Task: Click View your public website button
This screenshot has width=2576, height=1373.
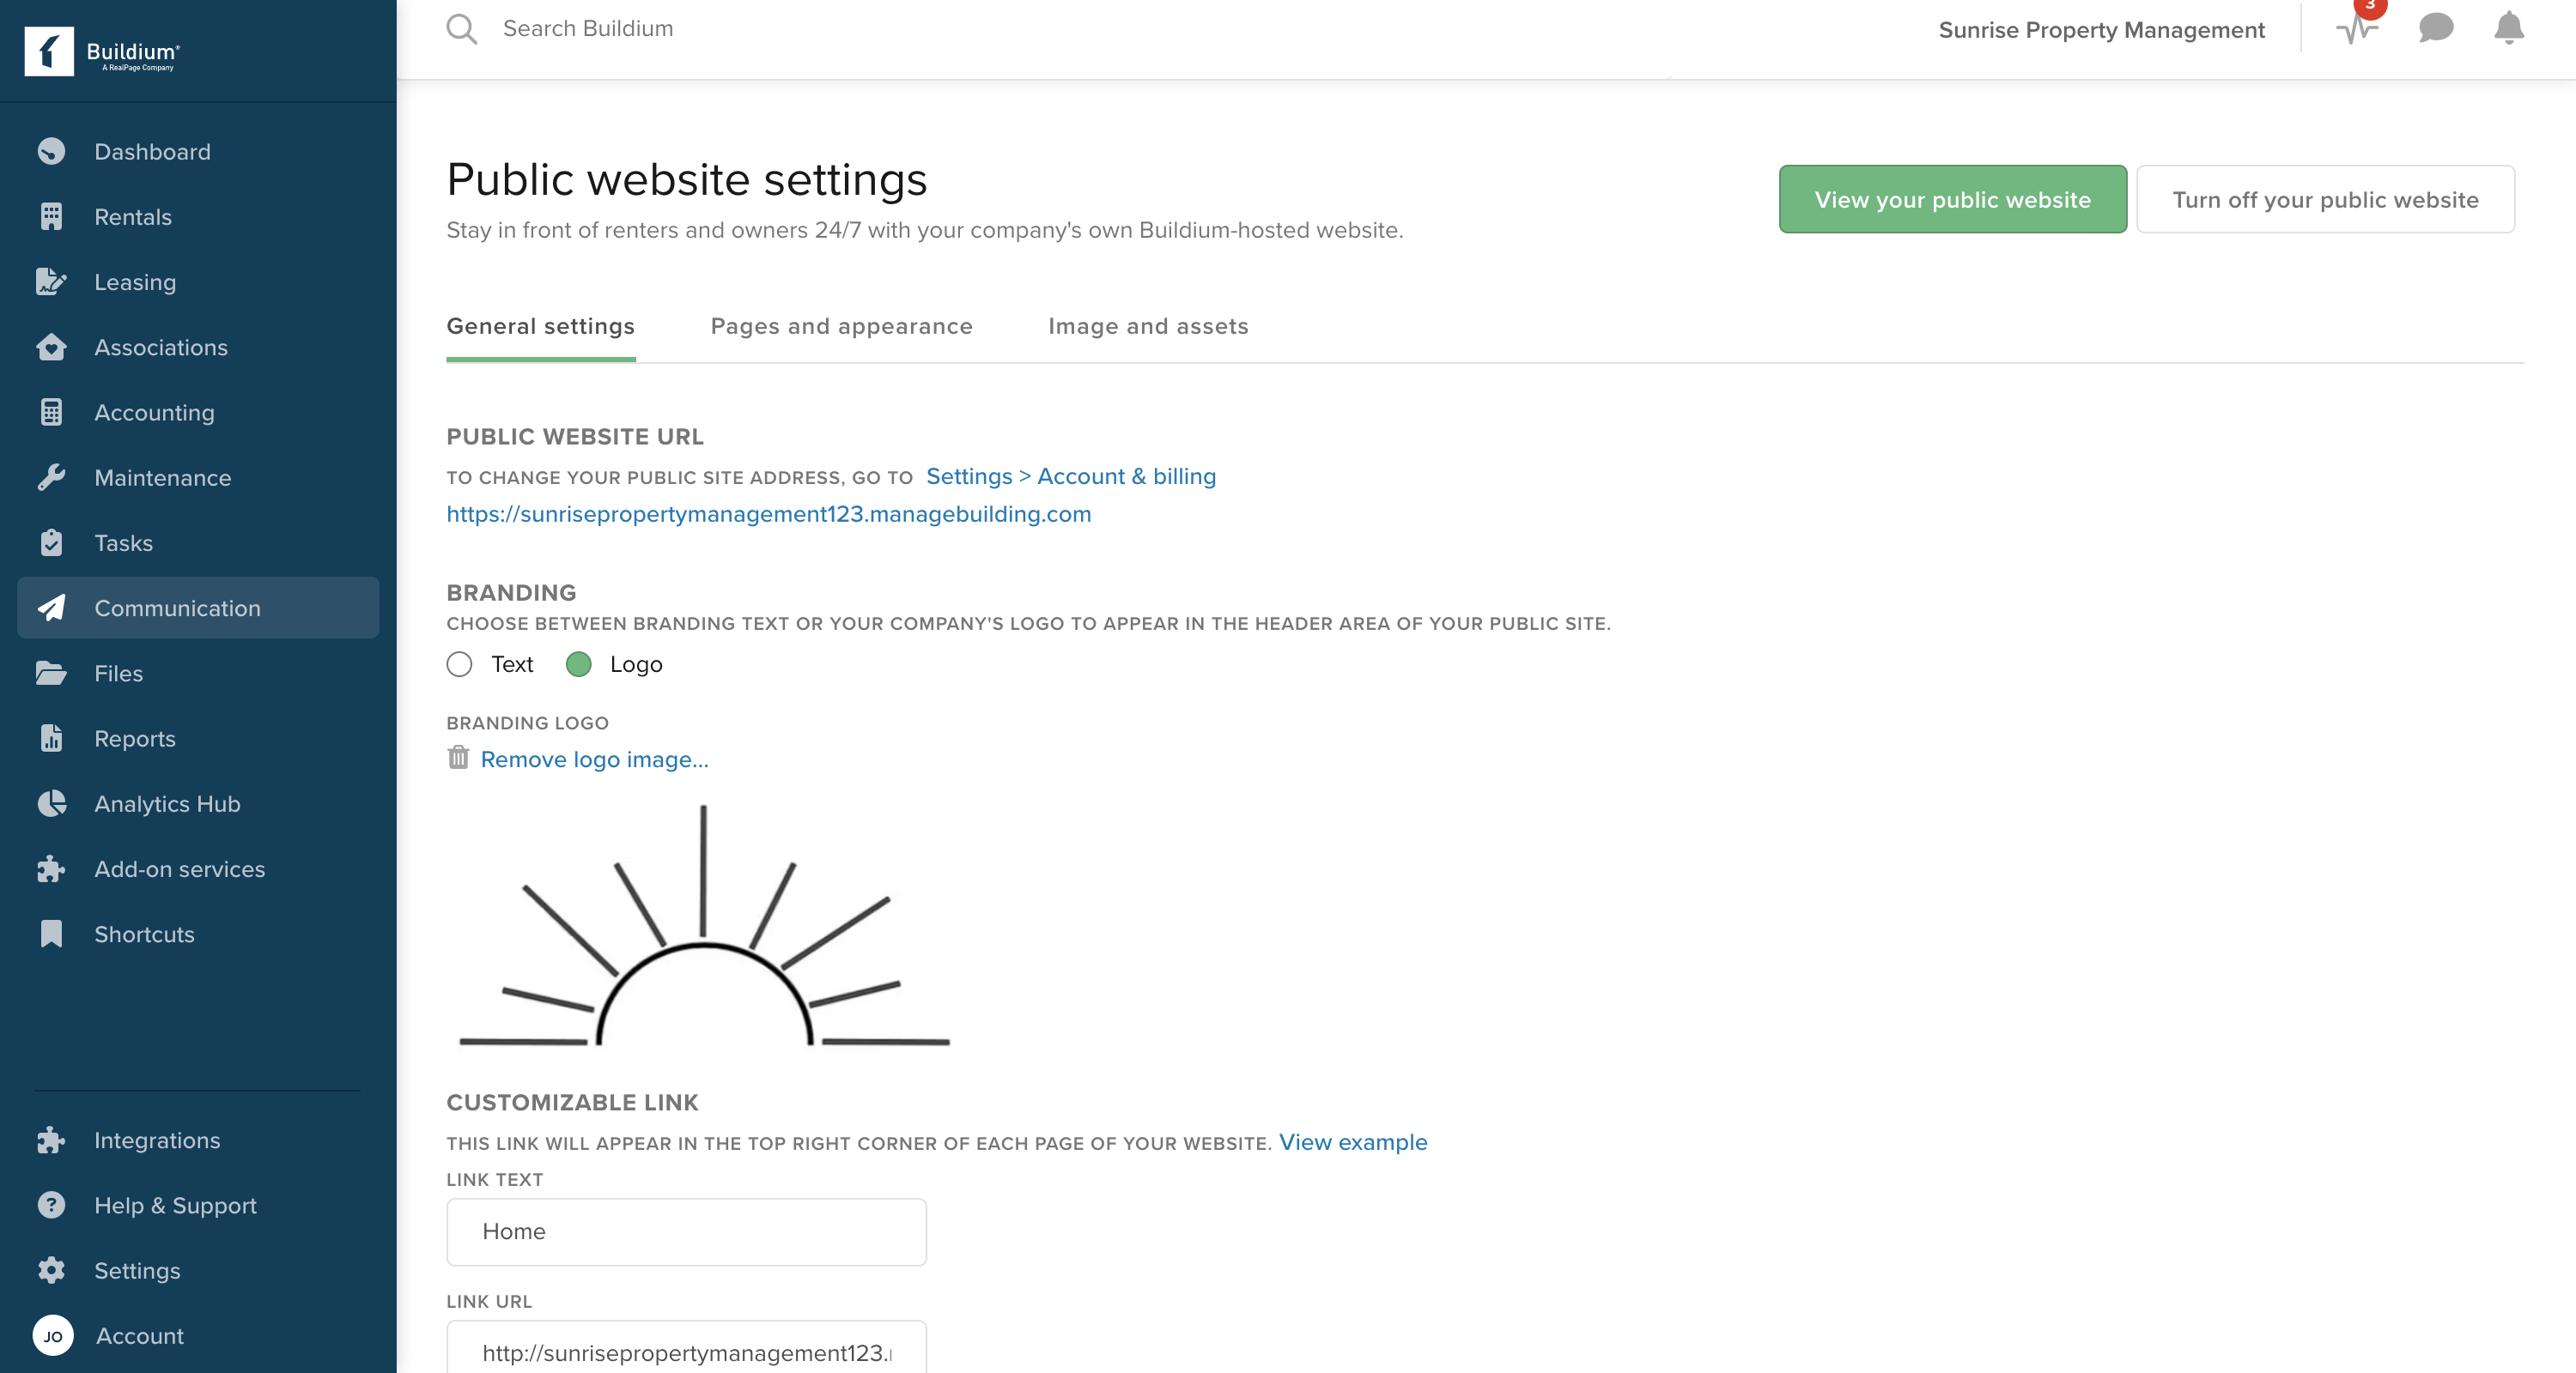Action: [1952, 199]
